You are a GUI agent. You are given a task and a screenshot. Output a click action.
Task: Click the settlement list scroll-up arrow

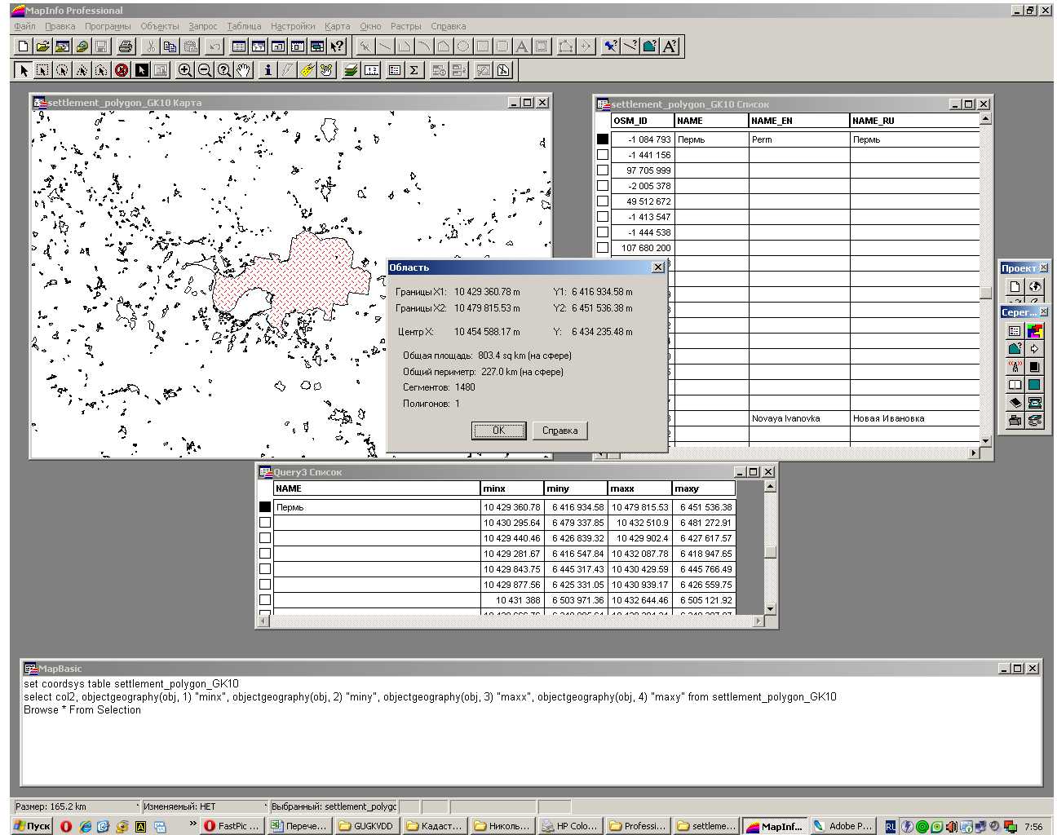(x=985, y=120)
